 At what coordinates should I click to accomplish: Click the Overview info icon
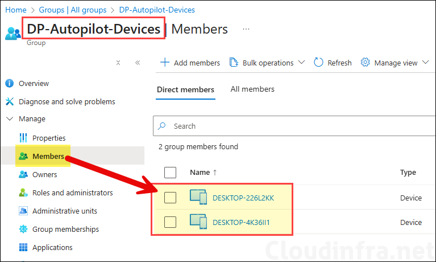[x=9, y=83]
